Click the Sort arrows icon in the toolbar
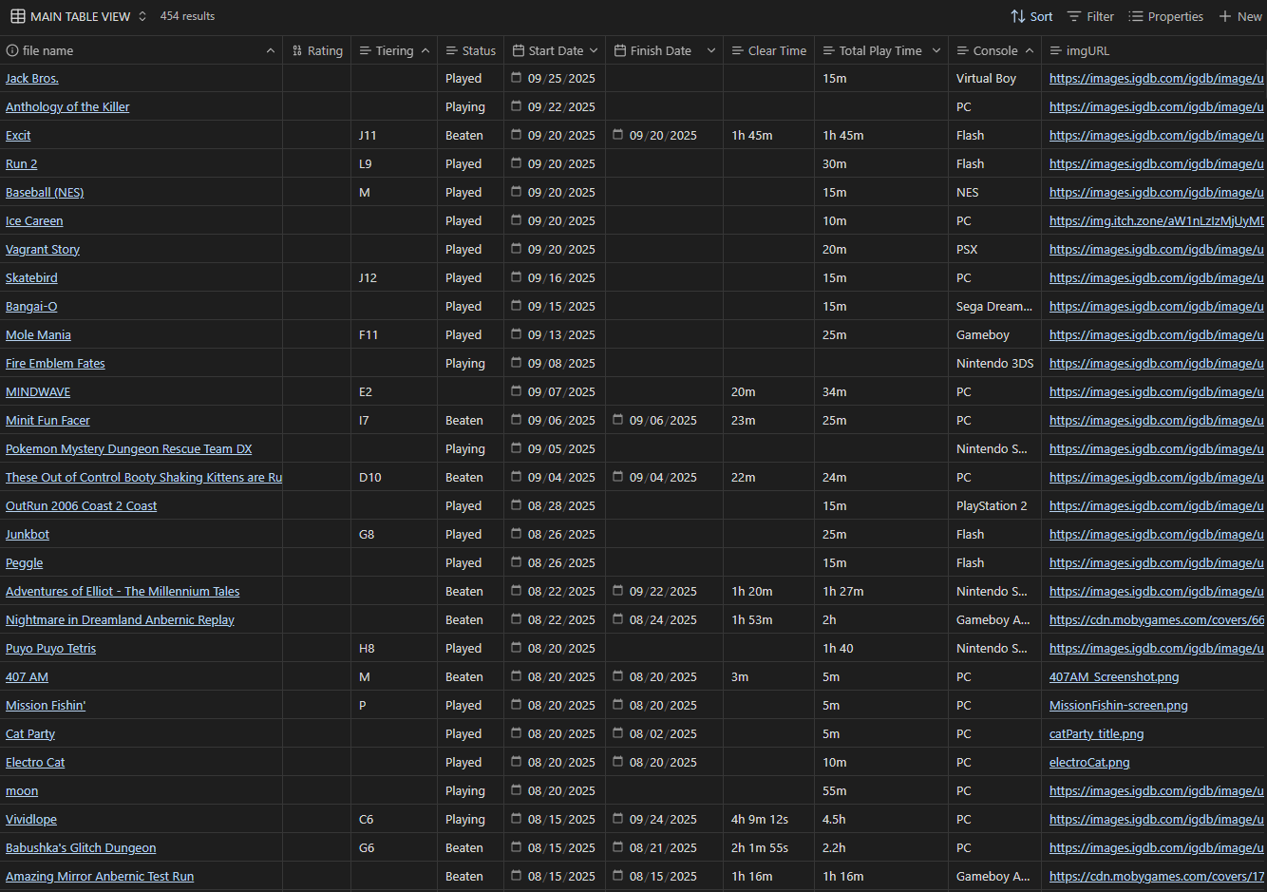 pos(1018,16)
